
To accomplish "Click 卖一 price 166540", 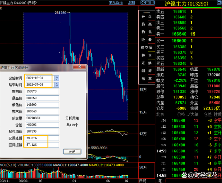I will [x=179, y=34].
